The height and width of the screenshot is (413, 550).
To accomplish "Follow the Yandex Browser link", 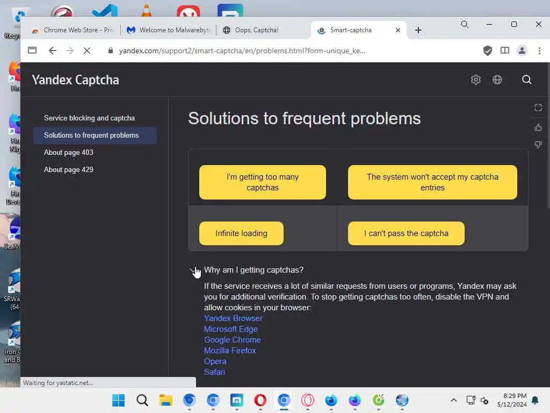I will click(x=233, y=318).
